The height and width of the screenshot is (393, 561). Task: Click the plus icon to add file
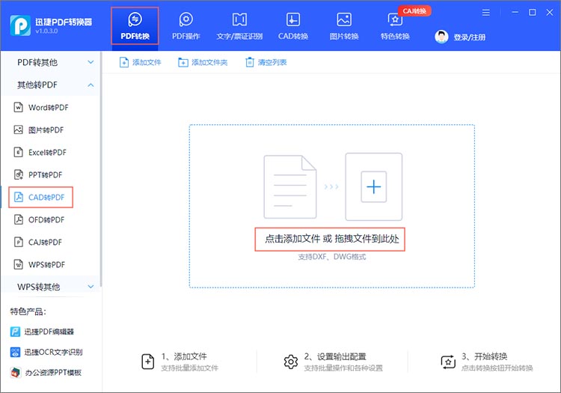pyautogui.click(x=373, y=187)
